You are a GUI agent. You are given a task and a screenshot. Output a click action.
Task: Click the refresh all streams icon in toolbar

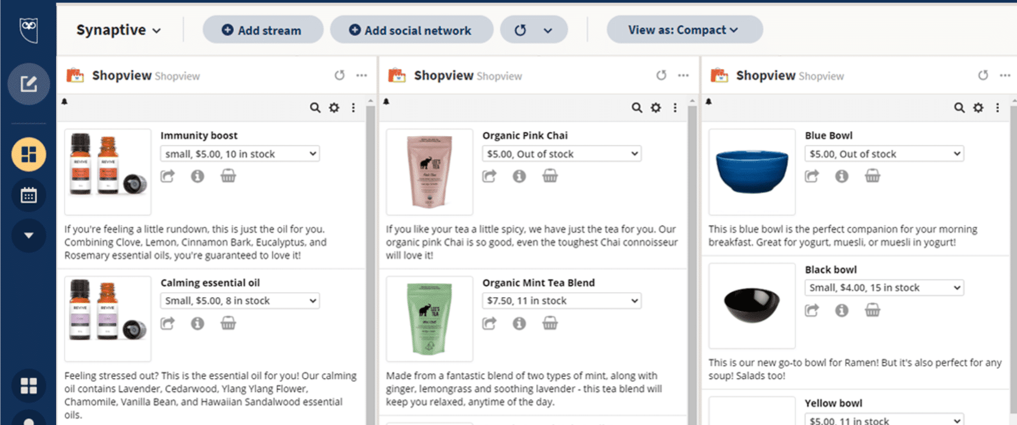[520, 30]
